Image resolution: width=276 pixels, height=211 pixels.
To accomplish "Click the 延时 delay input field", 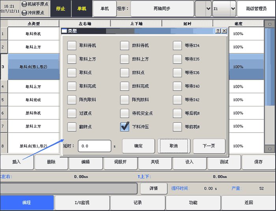I will [94, 146].
